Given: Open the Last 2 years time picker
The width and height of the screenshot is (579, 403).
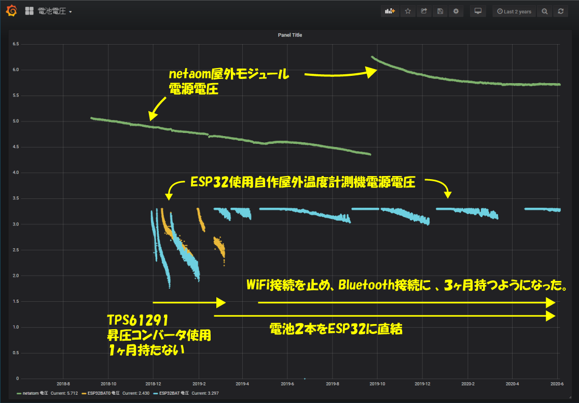Looking at the screenshot, I should (514, 11).
